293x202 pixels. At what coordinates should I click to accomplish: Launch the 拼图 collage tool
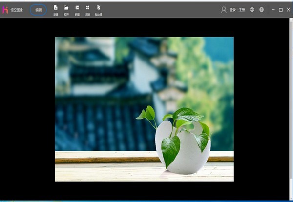(x=77, y=10)
